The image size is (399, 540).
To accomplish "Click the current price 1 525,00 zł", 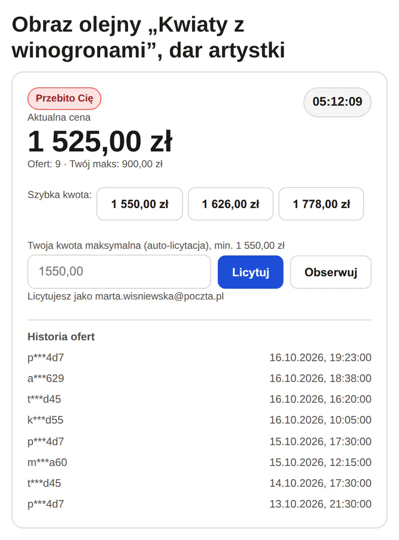I will [x=100, y=142].
